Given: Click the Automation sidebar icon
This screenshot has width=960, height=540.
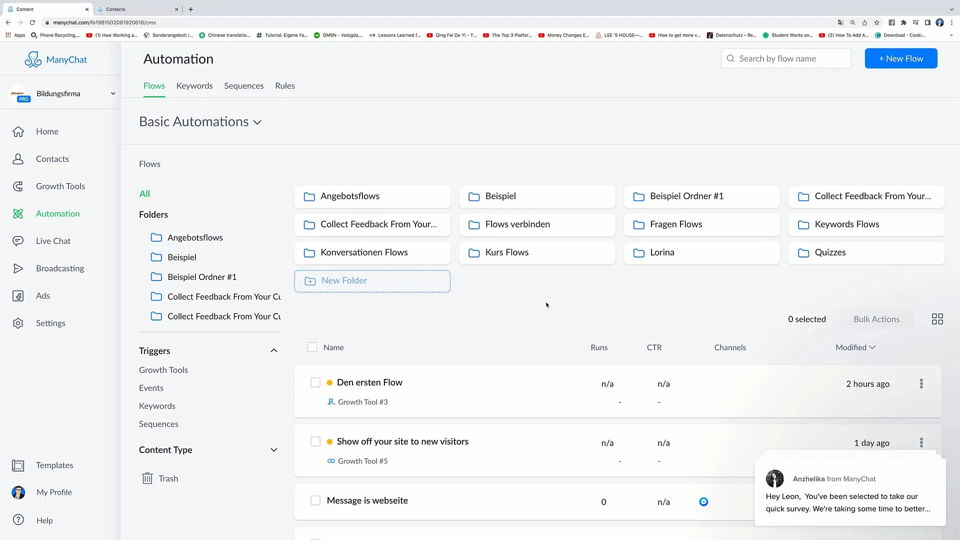Looking at the screenshot, I should 18,213.
